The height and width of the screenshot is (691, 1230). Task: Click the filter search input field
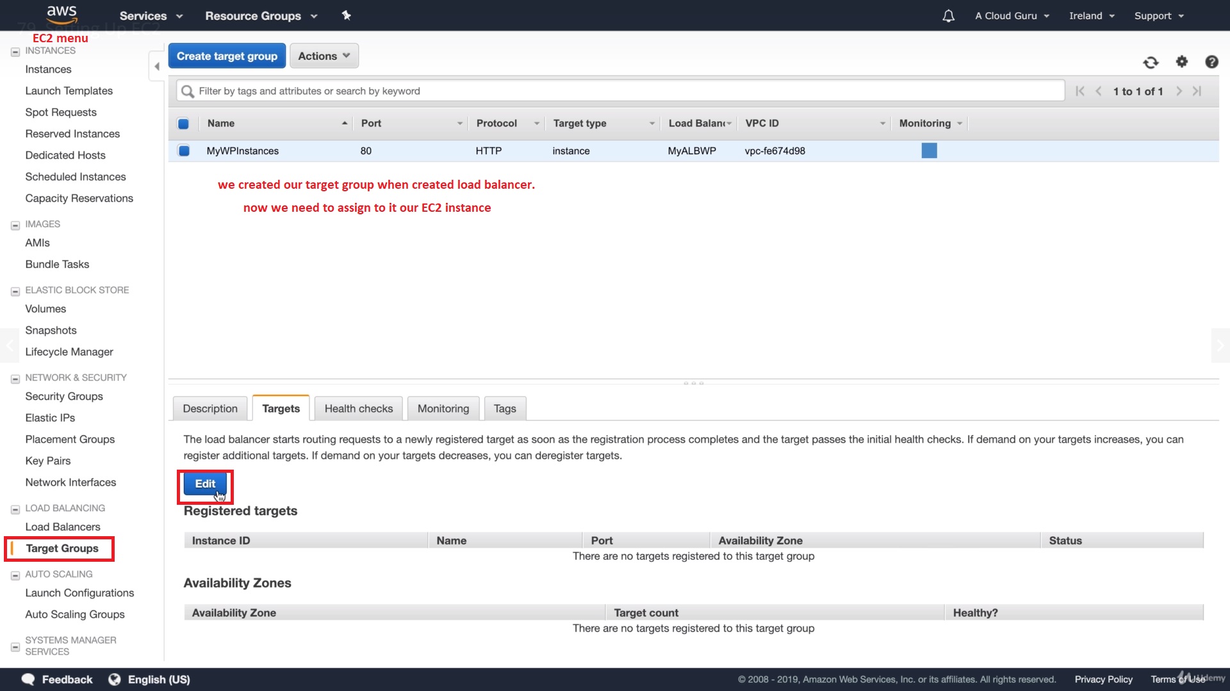pos(620,91)
